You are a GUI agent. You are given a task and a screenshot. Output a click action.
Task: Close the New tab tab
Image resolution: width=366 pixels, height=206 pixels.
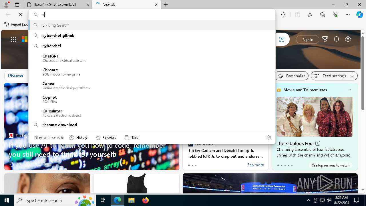[x=156, y=5]
